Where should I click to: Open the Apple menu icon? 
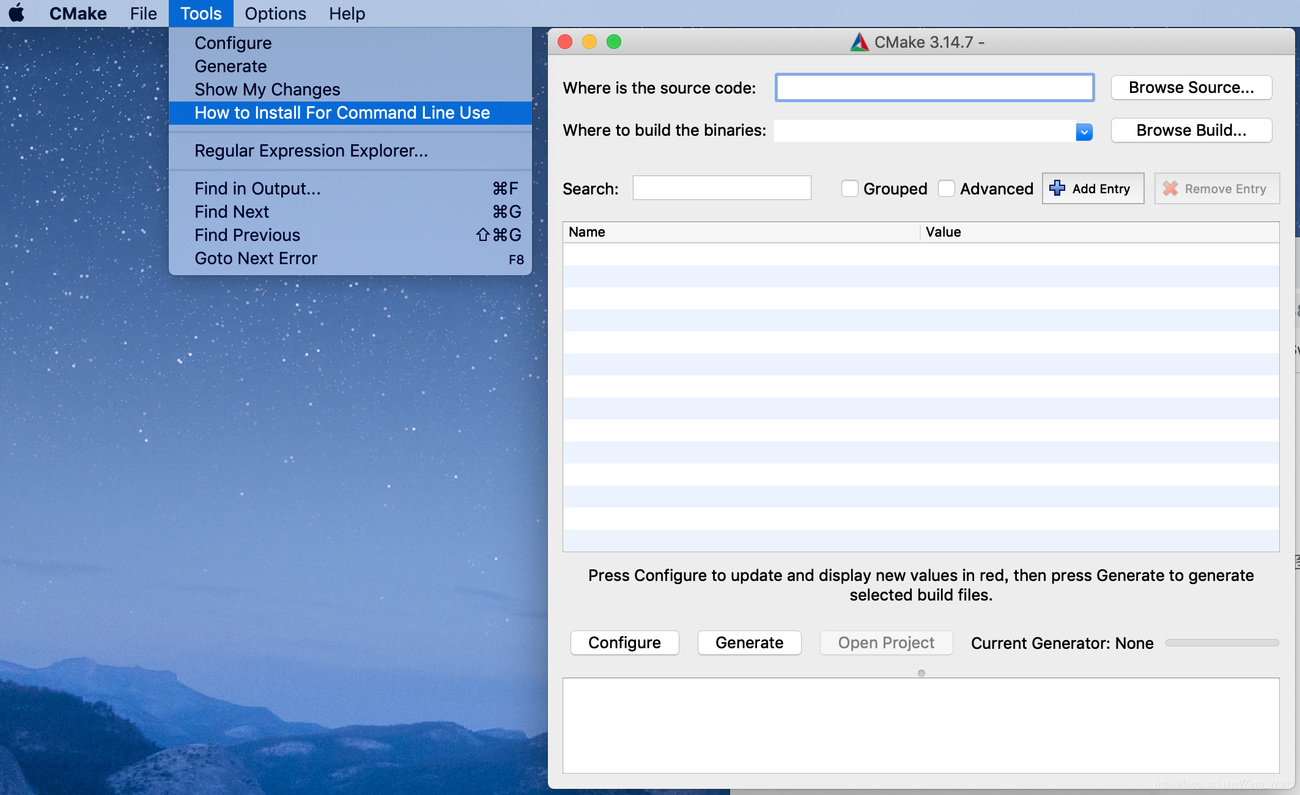pos(17,13)
